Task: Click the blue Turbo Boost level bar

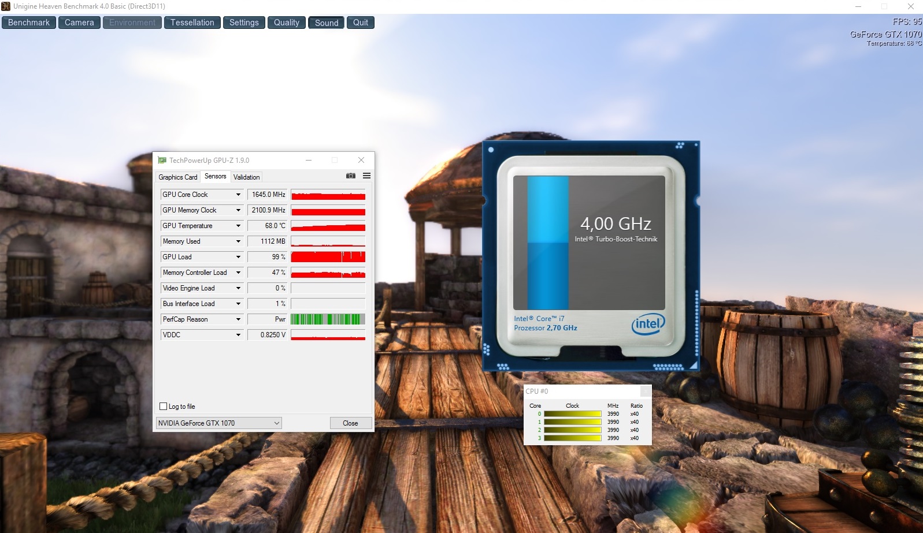Action: (548, 243)
